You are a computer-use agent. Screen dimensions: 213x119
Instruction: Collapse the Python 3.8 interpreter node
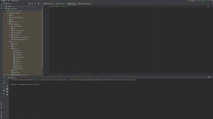pos(6,11)
